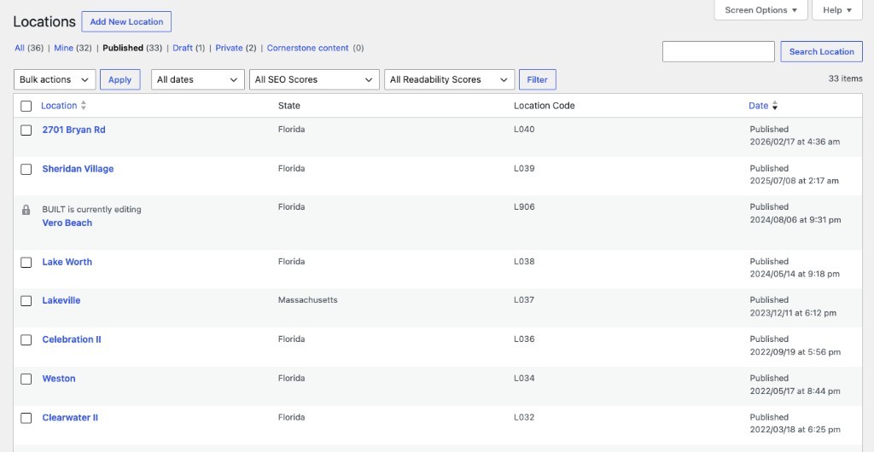
Task: Click the Search Location button
Action: pos(821,51)
